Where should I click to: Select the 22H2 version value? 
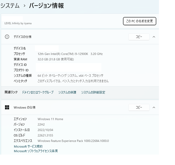pos(41,124)
